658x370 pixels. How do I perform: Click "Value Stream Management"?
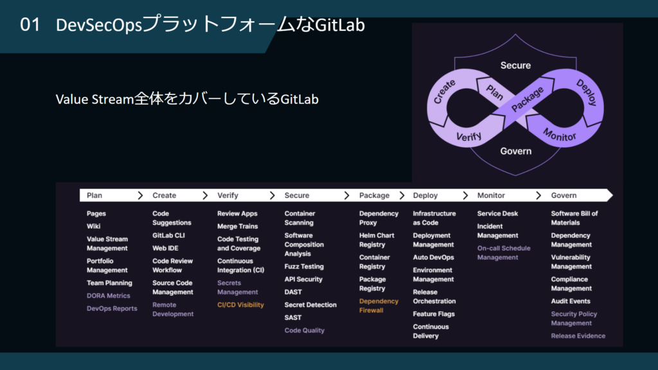pos(107,243)
